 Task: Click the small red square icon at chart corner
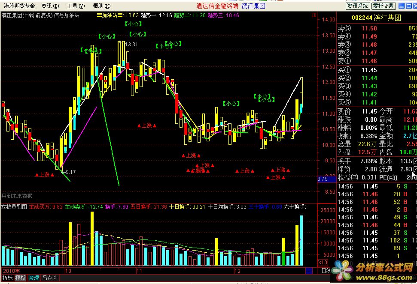point(314,15)
